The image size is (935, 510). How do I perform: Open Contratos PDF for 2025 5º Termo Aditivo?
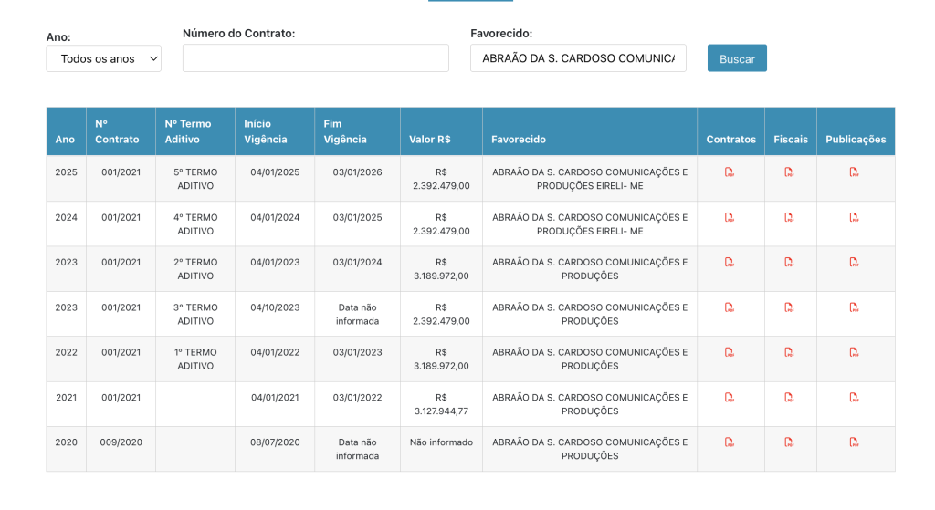pos(730,172)
